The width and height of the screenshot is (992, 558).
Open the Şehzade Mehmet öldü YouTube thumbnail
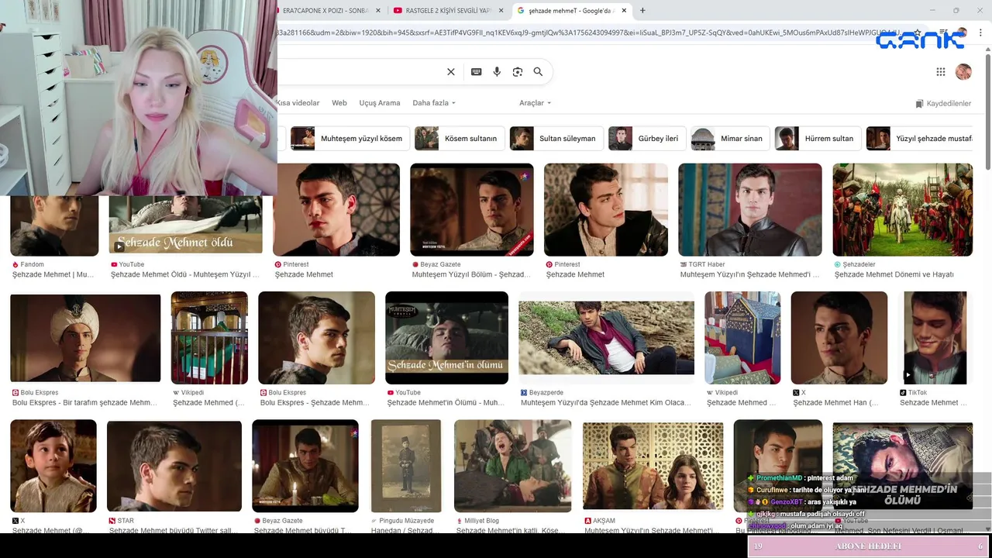(x=185, y=226)
